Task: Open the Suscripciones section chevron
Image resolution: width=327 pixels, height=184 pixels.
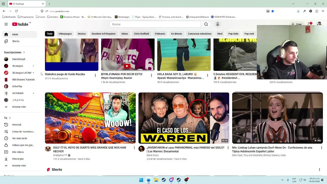Action: pos(24,52)
